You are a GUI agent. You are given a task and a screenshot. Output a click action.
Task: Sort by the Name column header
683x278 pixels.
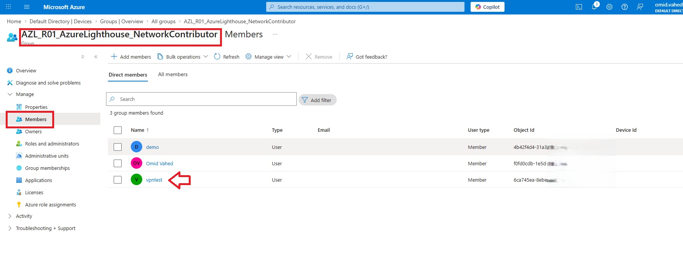tap(140, 130)
